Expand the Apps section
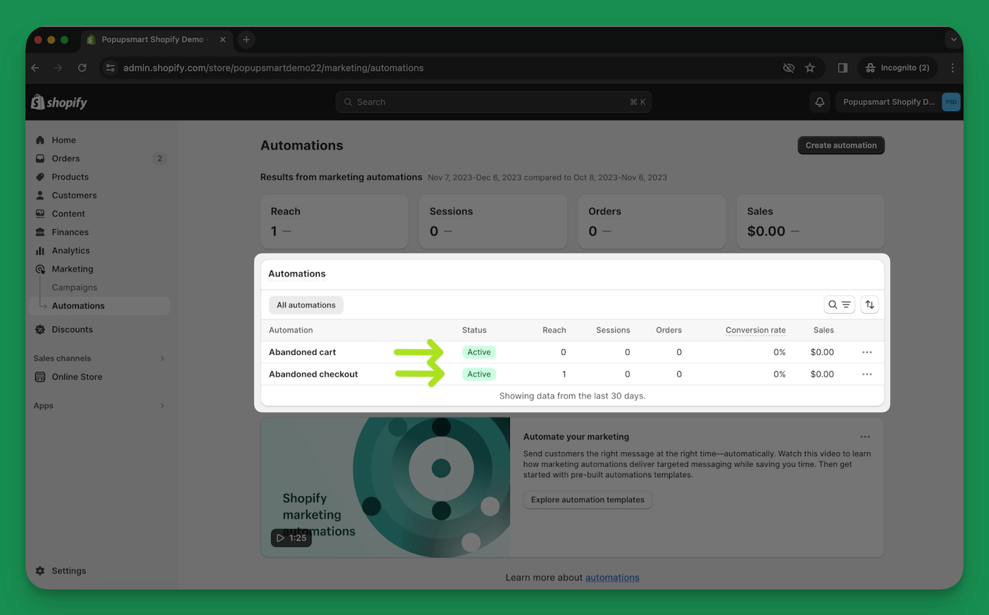Image resolution: width=989 pixels, height=615 pixels. pos(162,405)
